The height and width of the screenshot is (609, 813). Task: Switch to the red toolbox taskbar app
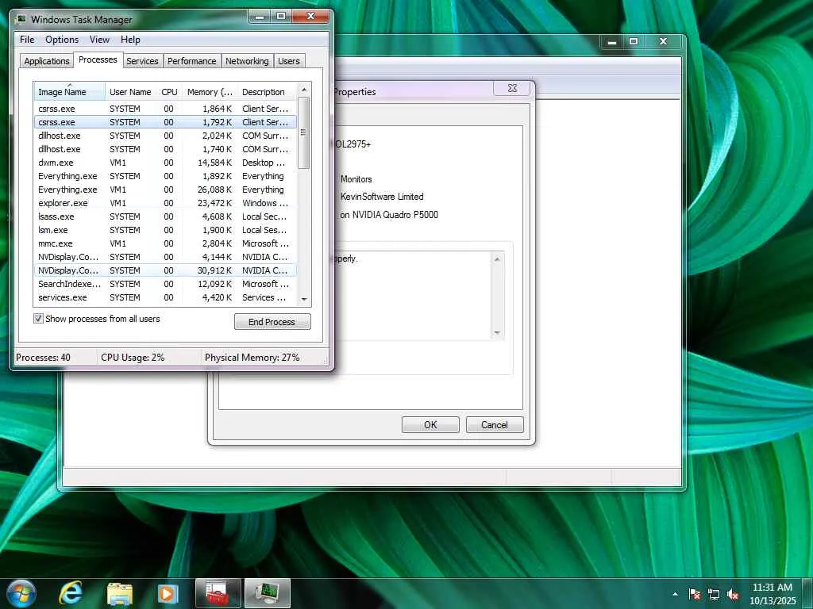pos(218,593)
